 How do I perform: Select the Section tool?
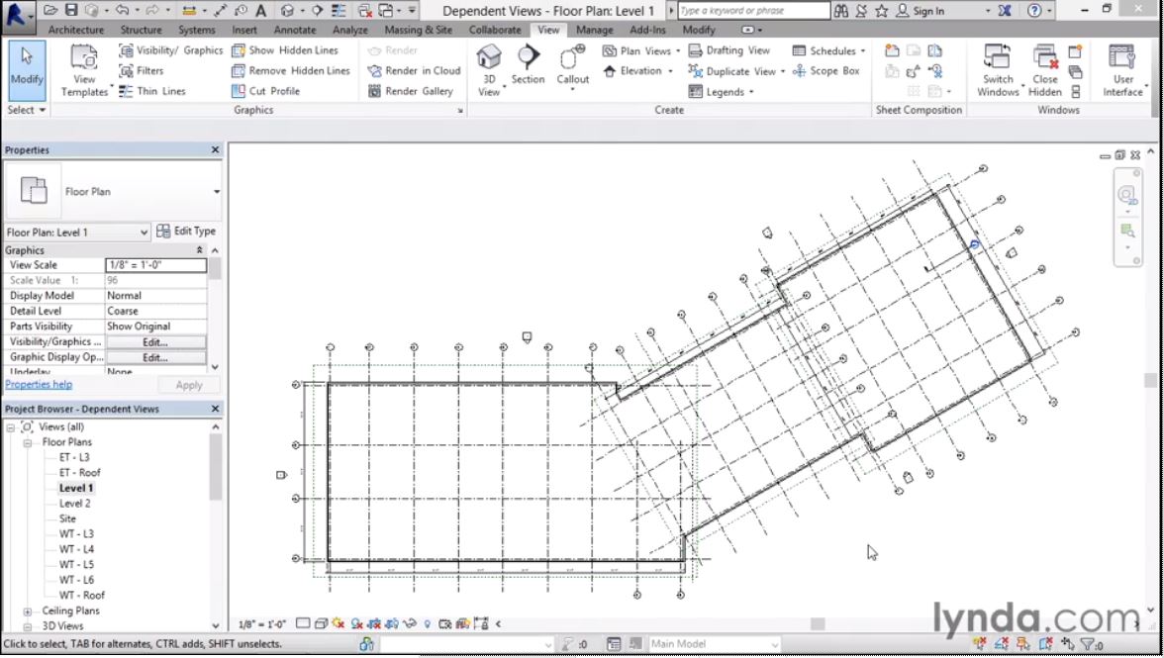[x=528, y=65]
